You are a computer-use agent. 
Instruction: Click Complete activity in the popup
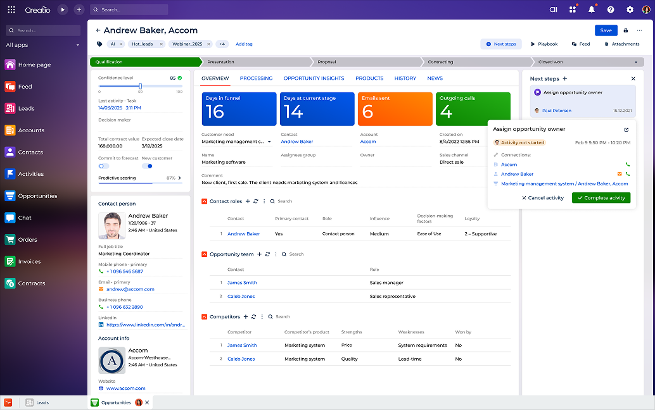pos(600,197)
